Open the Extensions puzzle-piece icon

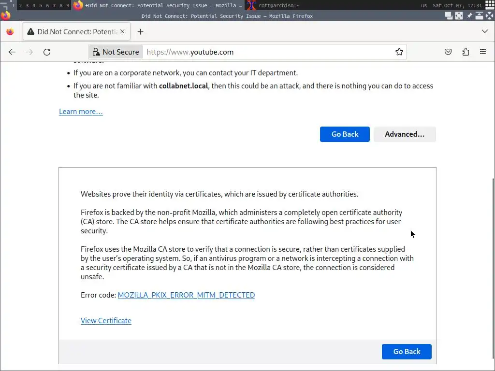pos(466,52)
